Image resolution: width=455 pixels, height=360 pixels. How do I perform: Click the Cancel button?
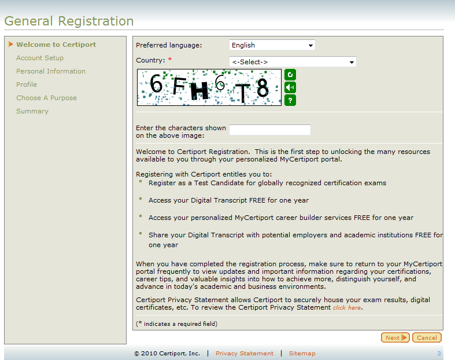(x=427, y=337)
